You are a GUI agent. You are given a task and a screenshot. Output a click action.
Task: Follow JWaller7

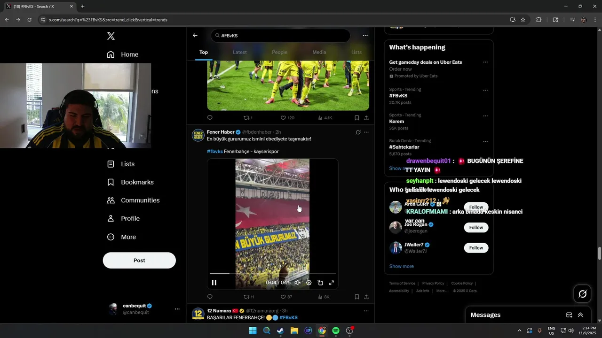click(x=476, y=248)
